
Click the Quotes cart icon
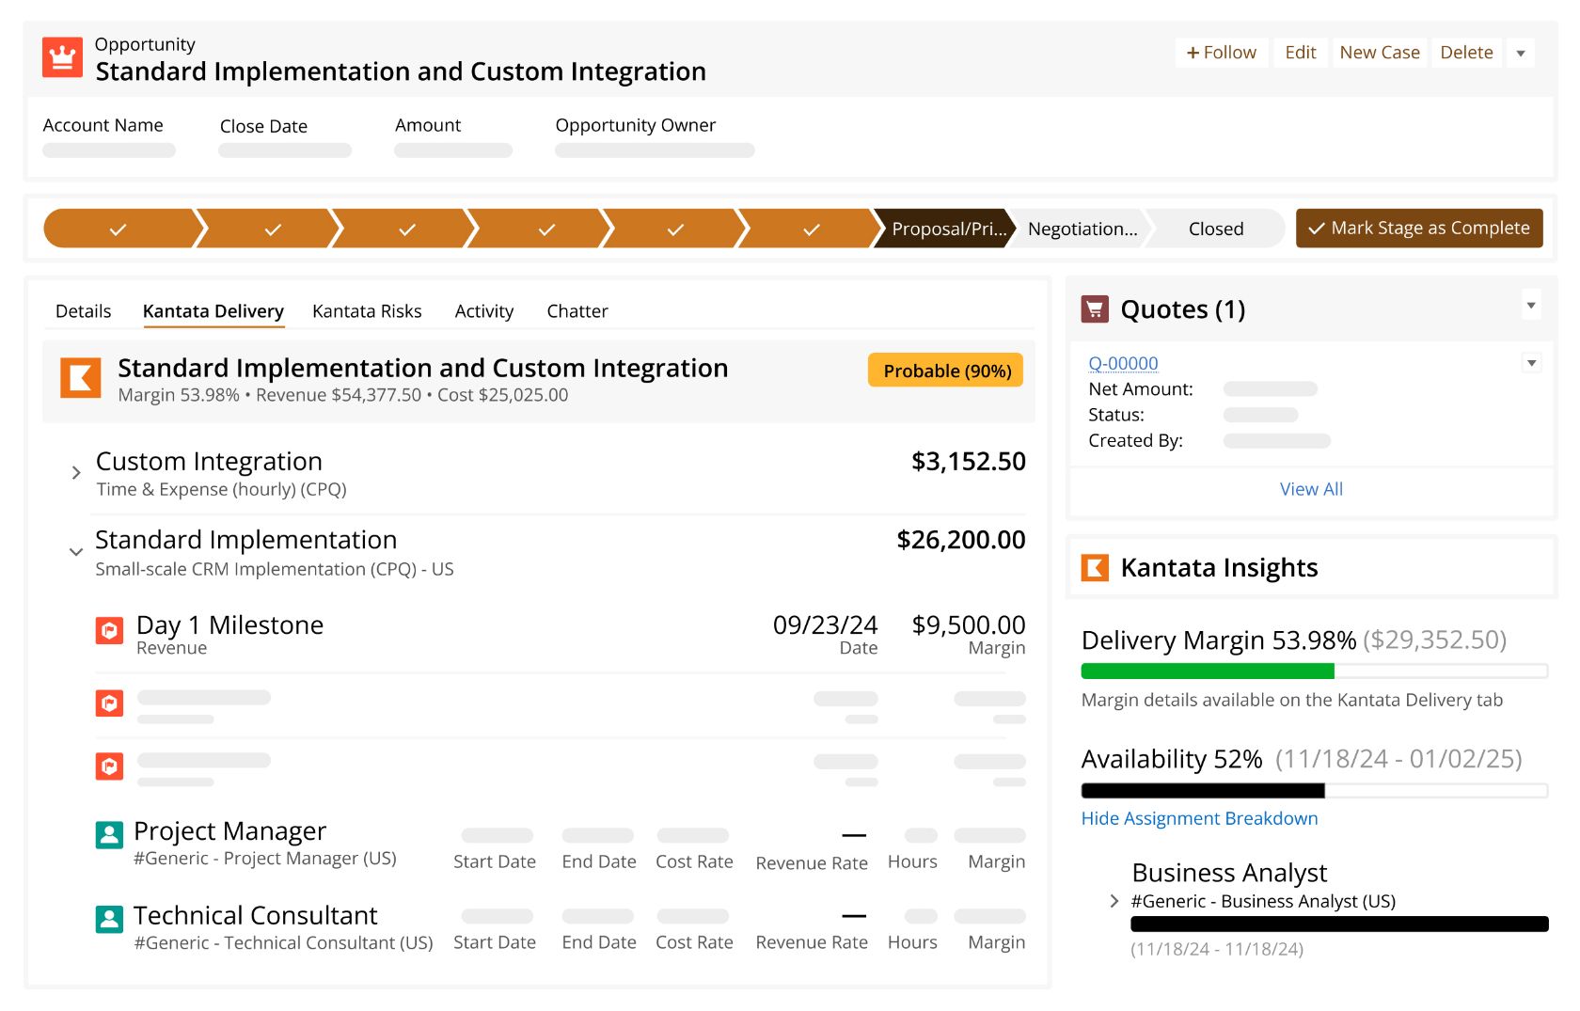tap(1095, 308)
